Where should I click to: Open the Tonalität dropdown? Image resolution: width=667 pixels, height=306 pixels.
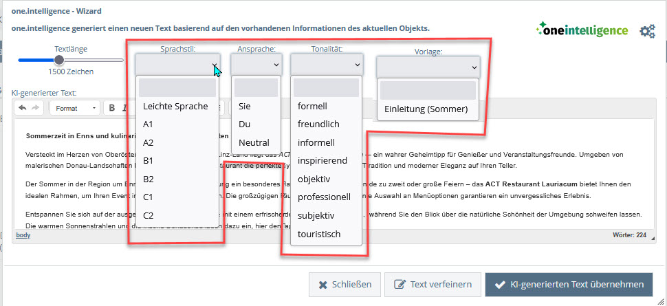(327, 64)
